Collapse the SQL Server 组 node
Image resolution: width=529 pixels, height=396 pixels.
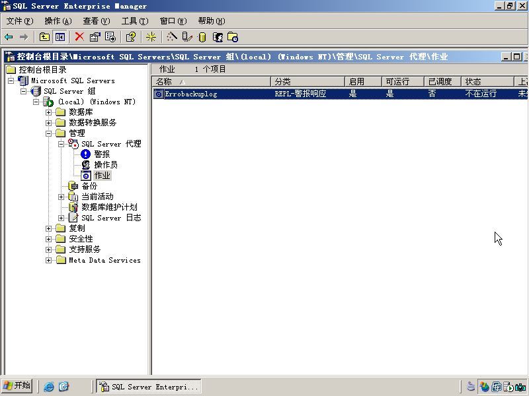23,91
